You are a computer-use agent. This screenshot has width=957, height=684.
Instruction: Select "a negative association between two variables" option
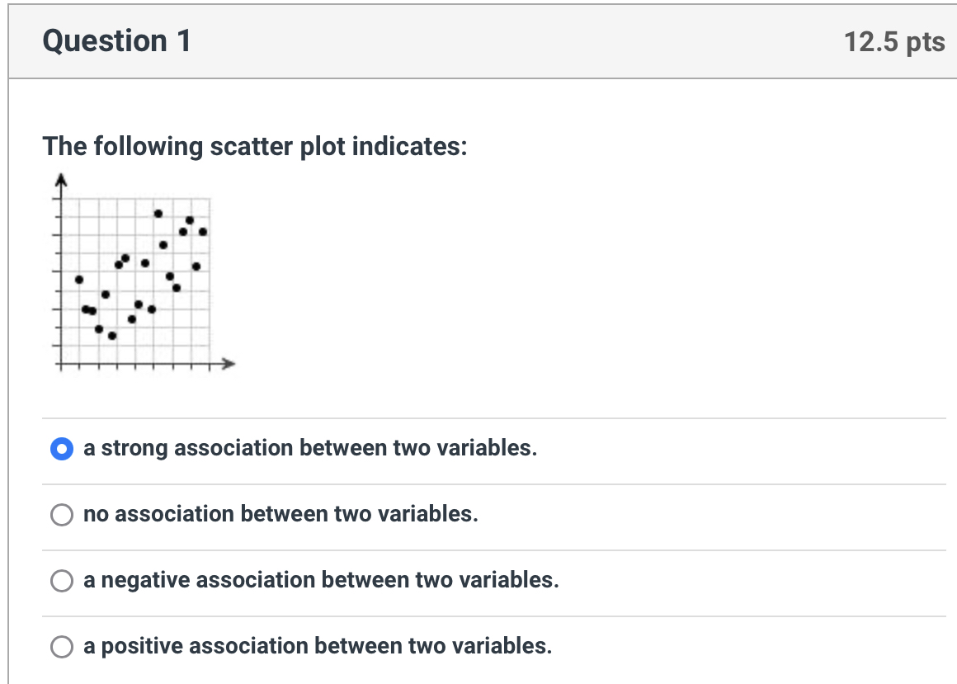click(x=60, y=580)
